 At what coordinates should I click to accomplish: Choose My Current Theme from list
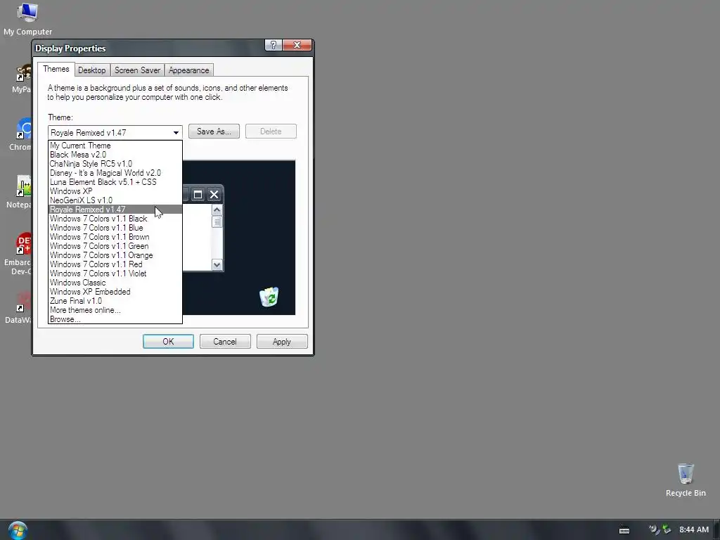(115, 146)
